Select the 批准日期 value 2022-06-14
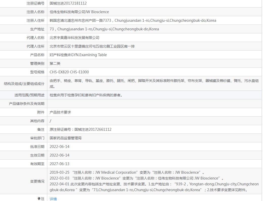263x201 pixels. coord(59,147)
